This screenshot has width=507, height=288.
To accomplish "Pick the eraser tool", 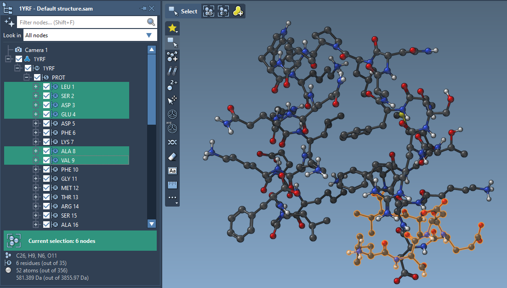I will [x=172, y=156].
